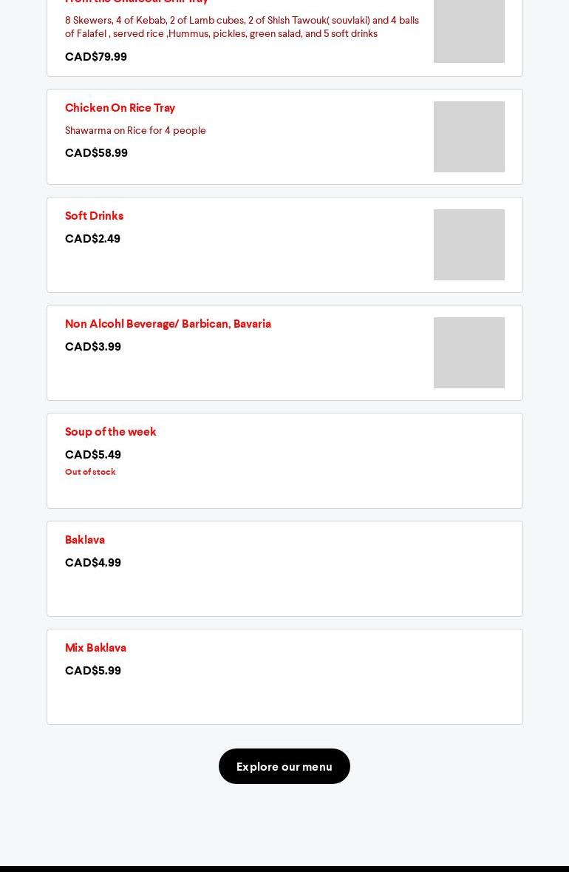569x872 pixels.
Task: Click the Chicken On Rice Tray image placeholder
Action: [469, 137]
